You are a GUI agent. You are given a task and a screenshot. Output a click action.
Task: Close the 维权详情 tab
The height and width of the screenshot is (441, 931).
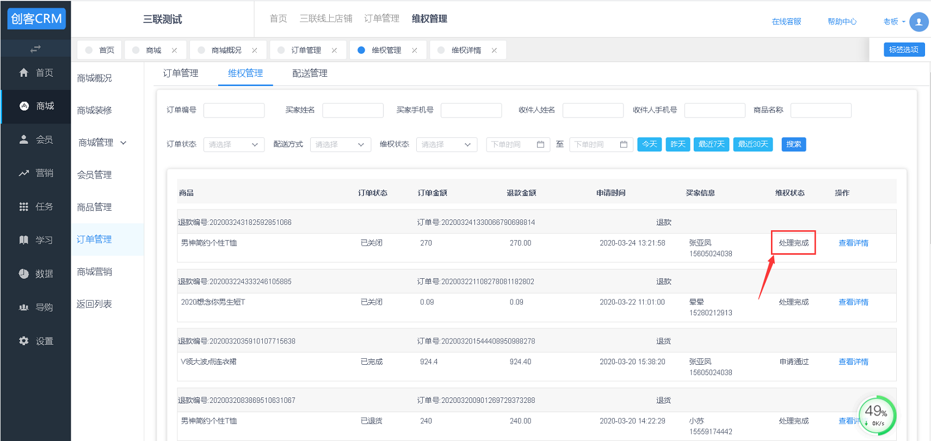[494, 50]
